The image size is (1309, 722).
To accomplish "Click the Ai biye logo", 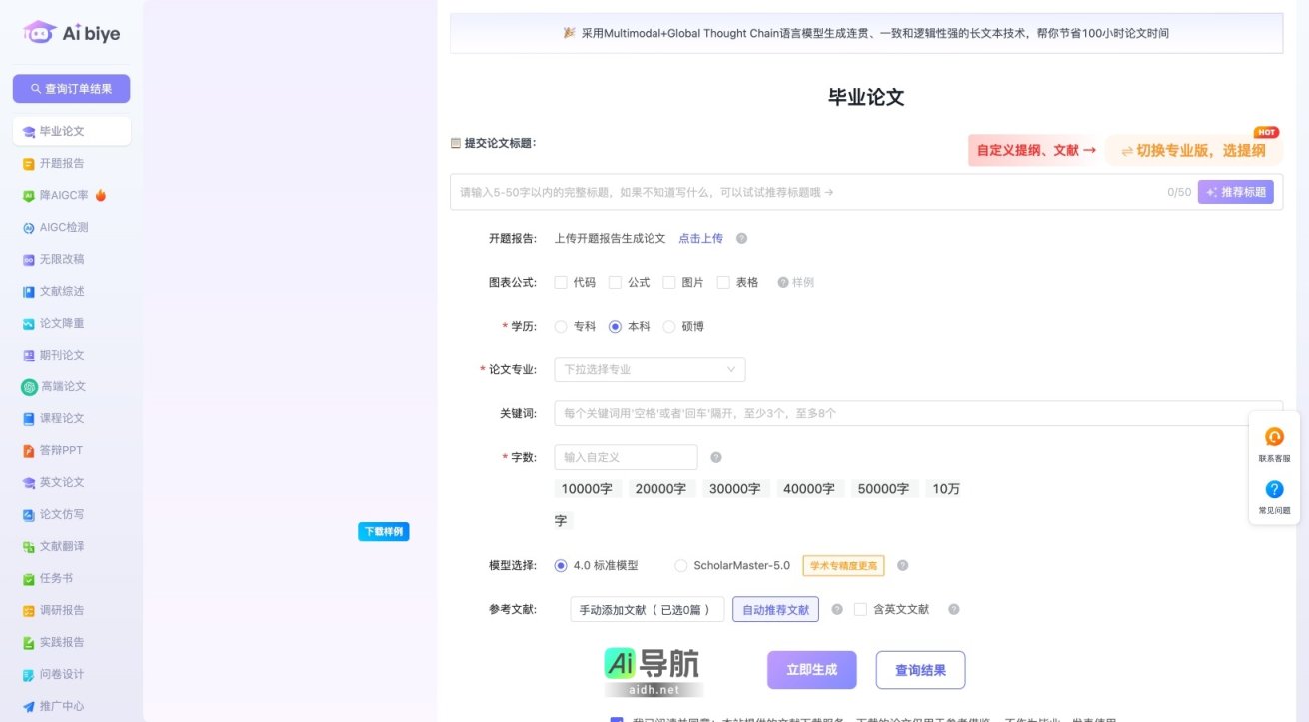I will pyautogui.click(x=70, y=32).
